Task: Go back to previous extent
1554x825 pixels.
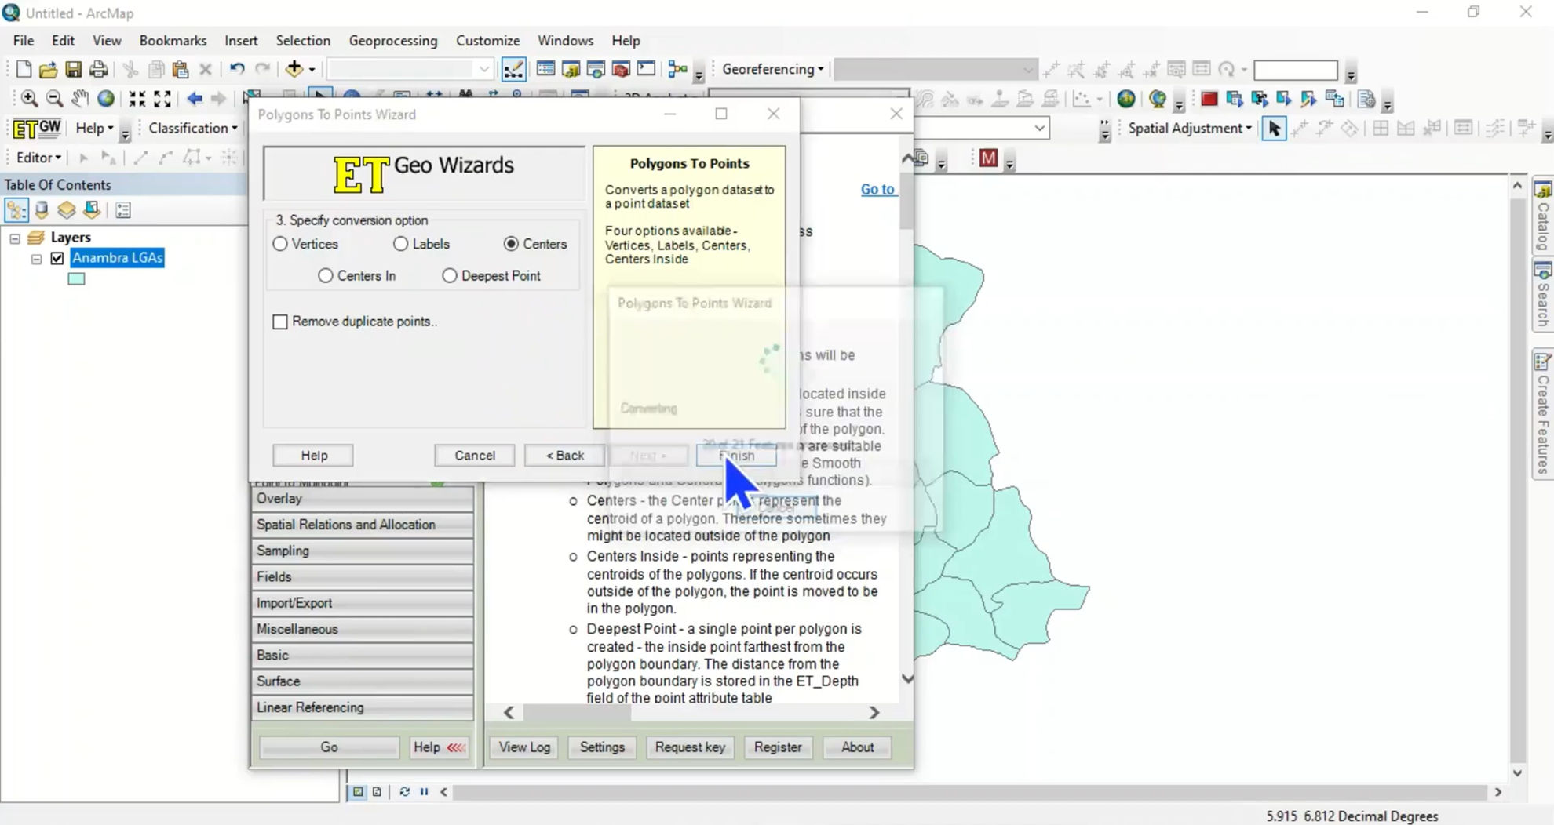Action: click(x=195, y=99)
